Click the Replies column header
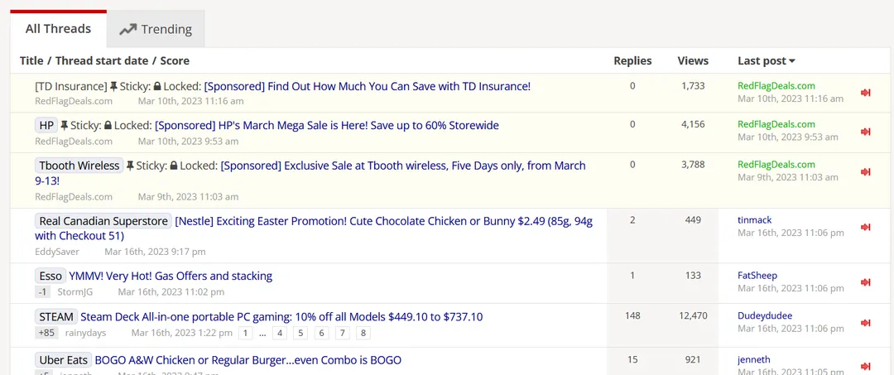 point(632,60)
